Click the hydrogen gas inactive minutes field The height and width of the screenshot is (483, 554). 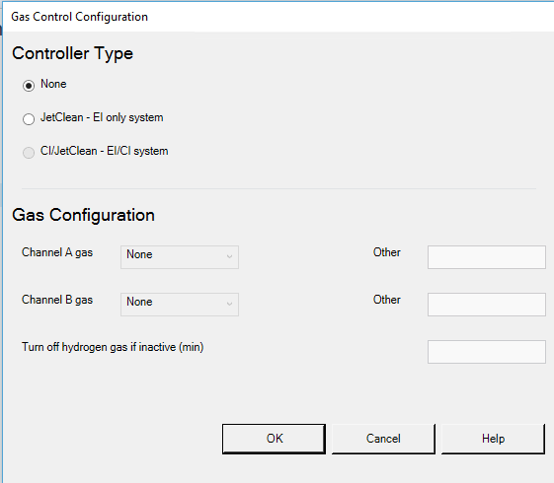(487, 352)
